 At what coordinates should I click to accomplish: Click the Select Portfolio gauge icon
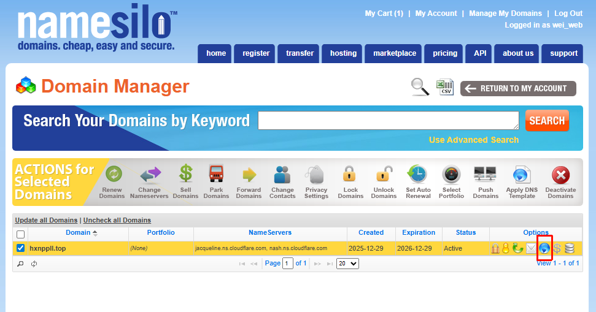[x=451, y=175]
